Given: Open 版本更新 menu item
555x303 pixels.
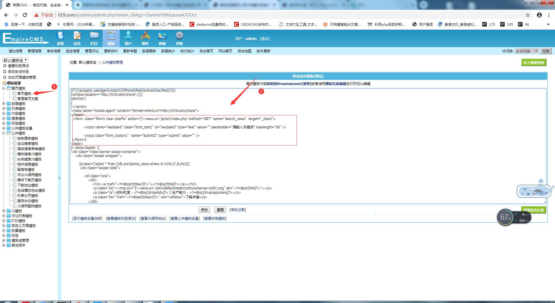Looking at the screenshot, I should click(x=264, y=51).
